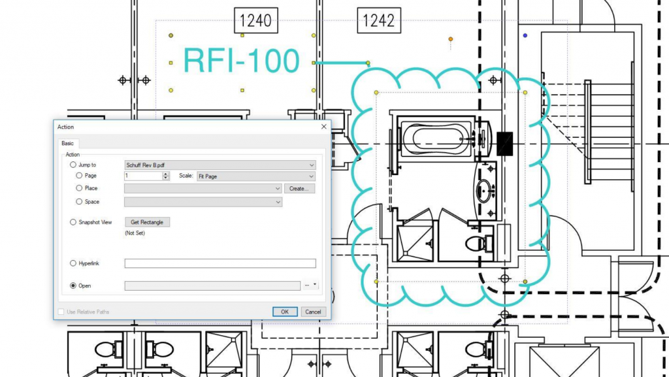Select the Hyperlink radio button
Image resolution: width=669 pixels, height=377 pixels.
click(73, 263)
